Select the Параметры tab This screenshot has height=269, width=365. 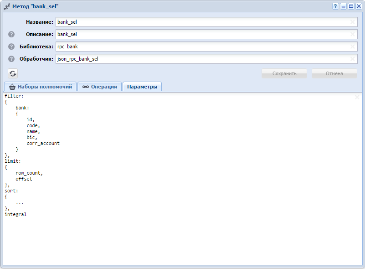point(142,87)
